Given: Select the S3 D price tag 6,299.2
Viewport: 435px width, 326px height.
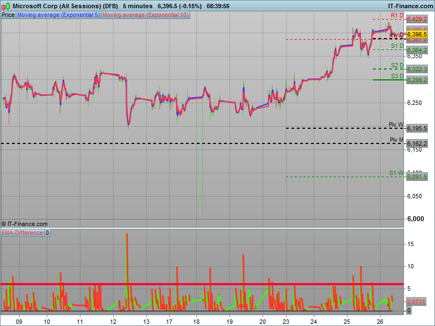Looking at the screenshot, I should pos(417,80).
